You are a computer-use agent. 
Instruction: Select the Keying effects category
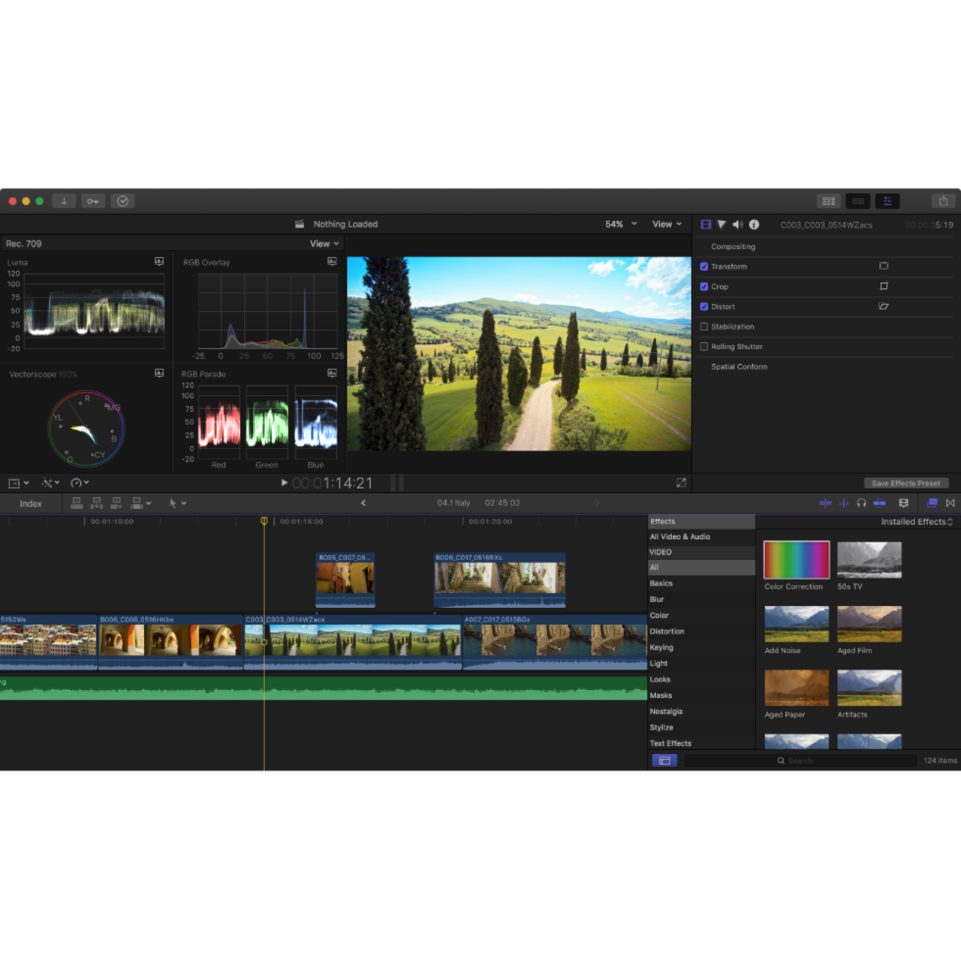pyautogui.click(x=661, y=647)
